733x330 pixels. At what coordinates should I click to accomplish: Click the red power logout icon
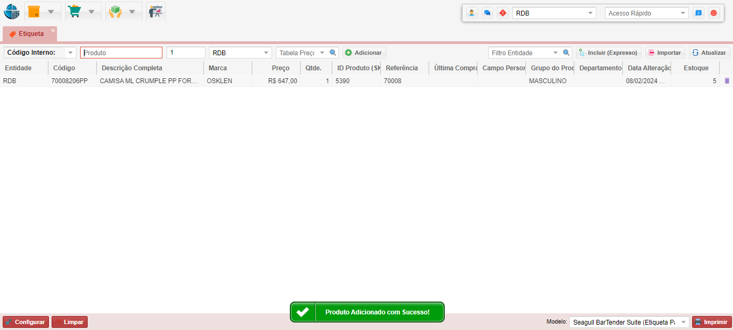click(714, 13)
